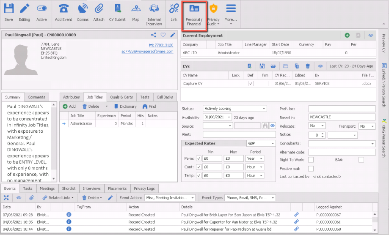Screen dimensions: 389x235
Task: Open the Add Event phone icon
Action: 63,9
